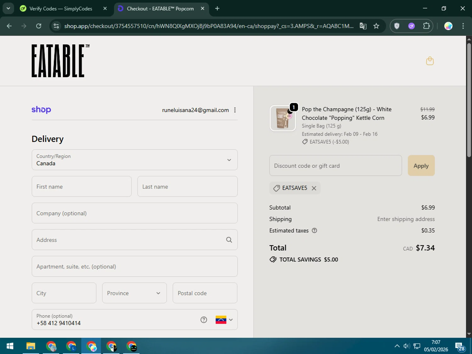
Task: Open the shopping bag cart icon
Action: coord(430,61)
